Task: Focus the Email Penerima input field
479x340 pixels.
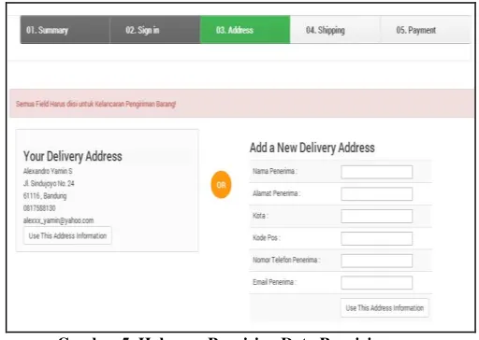Action: 377,283
